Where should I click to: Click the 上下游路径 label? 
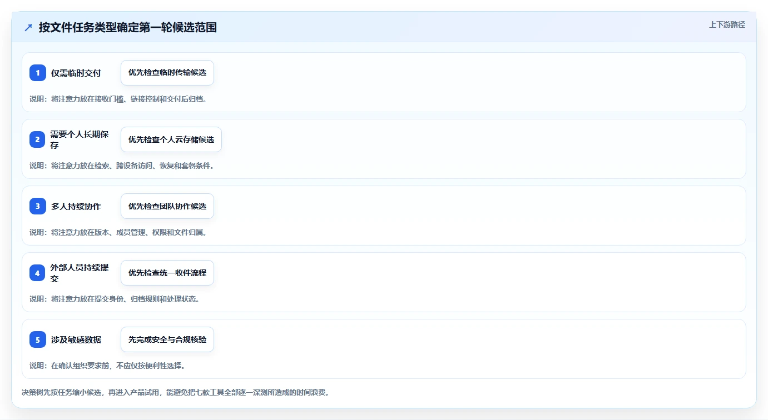pos(727,24)
